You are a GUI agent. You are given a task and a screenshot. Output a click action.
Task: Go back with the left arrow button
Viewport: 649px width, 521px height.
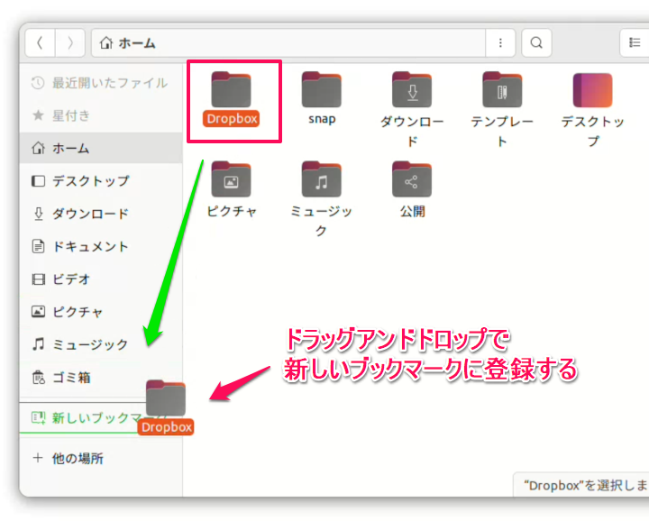point(40,42)
